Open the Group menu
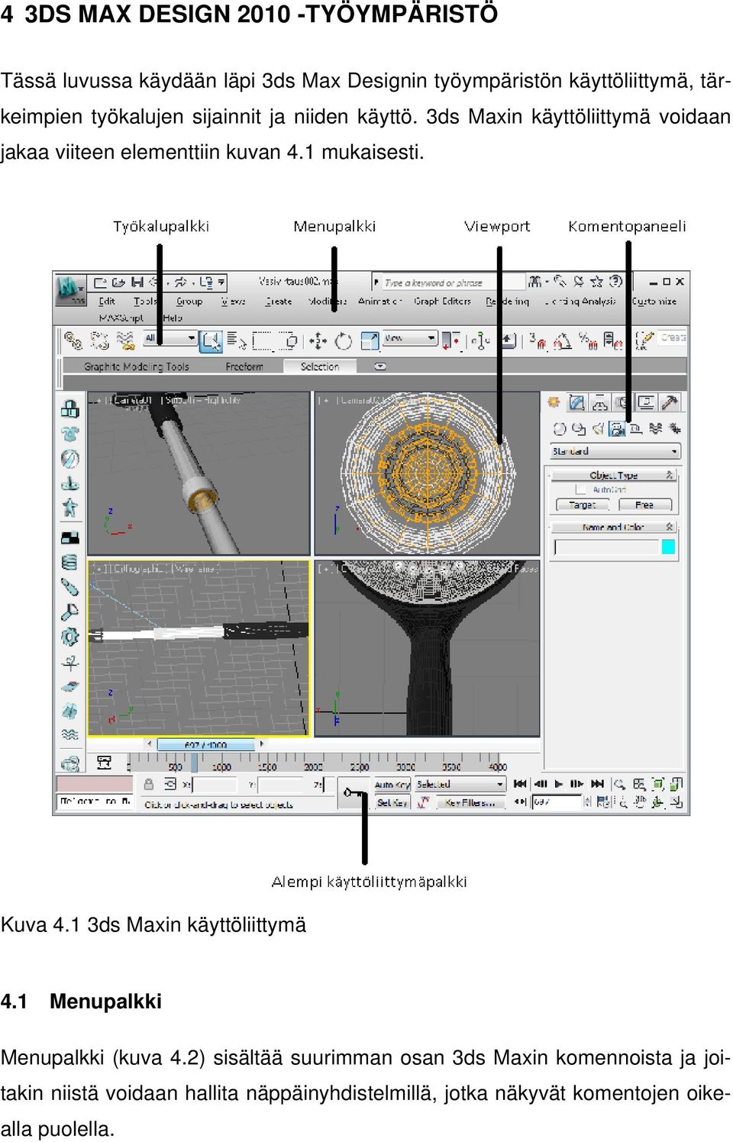The image size is (733, 1142). [189, 302]
